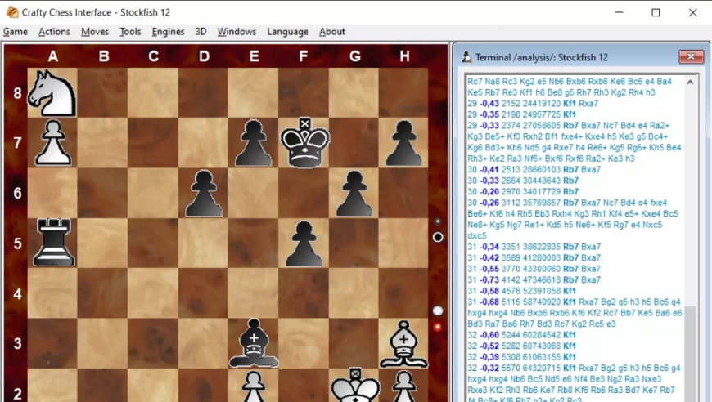Click the scroll-up arrow in analysis terminal
This screenshot has height=402, width=712.
[690, 82]
